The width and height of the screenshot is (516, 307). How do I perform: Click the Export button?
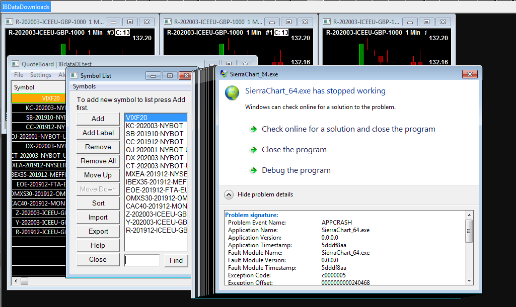[98, 232]
